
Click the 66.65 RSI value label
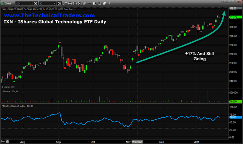click(234, 117)
